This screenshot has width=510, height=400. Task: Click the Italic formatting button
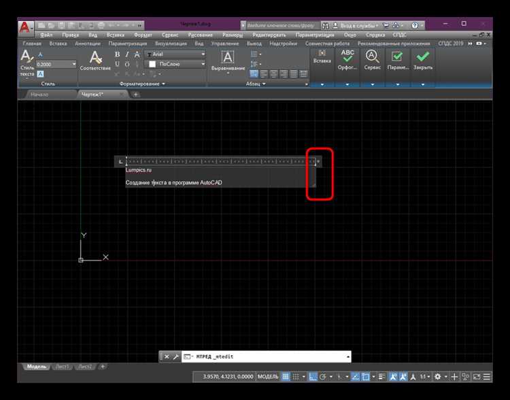tap(127, 54)
